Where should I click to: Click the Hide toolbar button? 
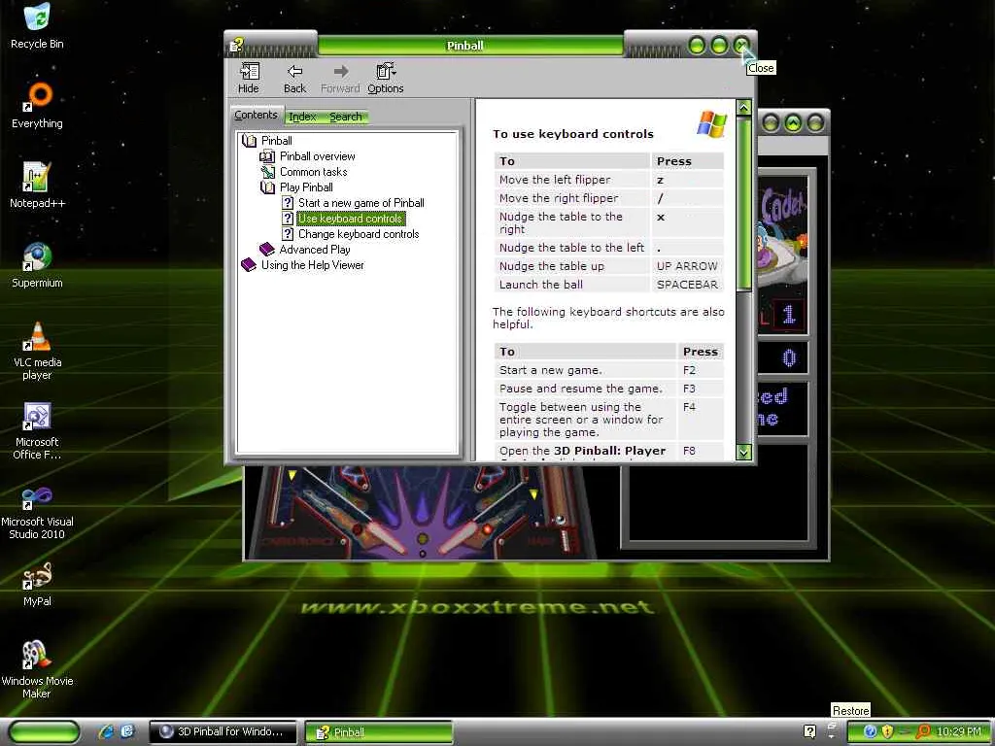tap(248, 79)
